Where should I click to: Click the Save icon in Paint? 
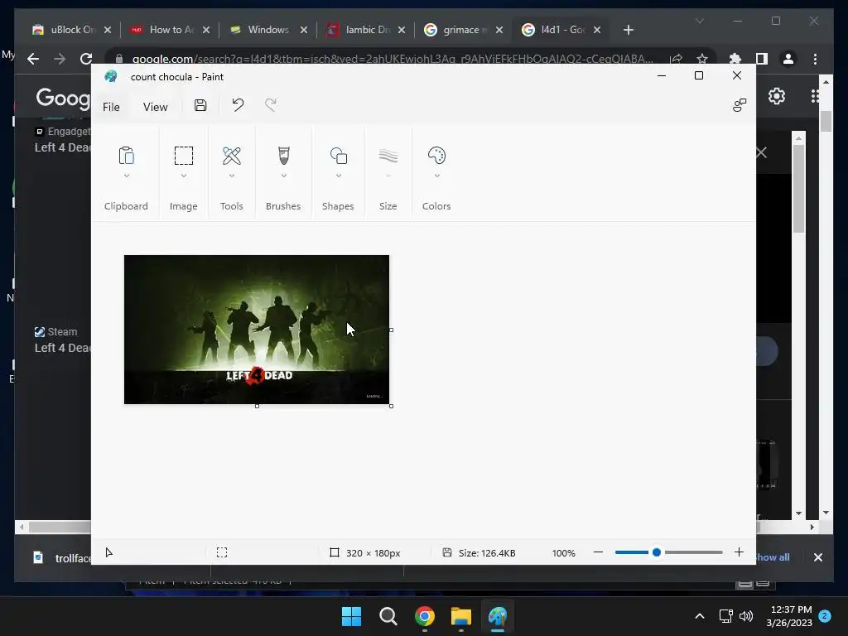point(200,105)
